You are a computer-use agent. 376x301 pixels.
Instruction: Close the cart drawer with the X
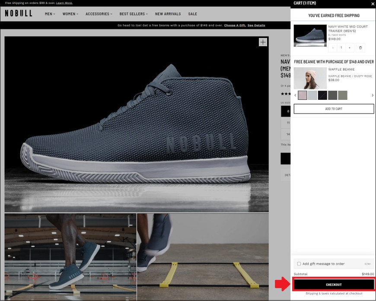[373, 3]
